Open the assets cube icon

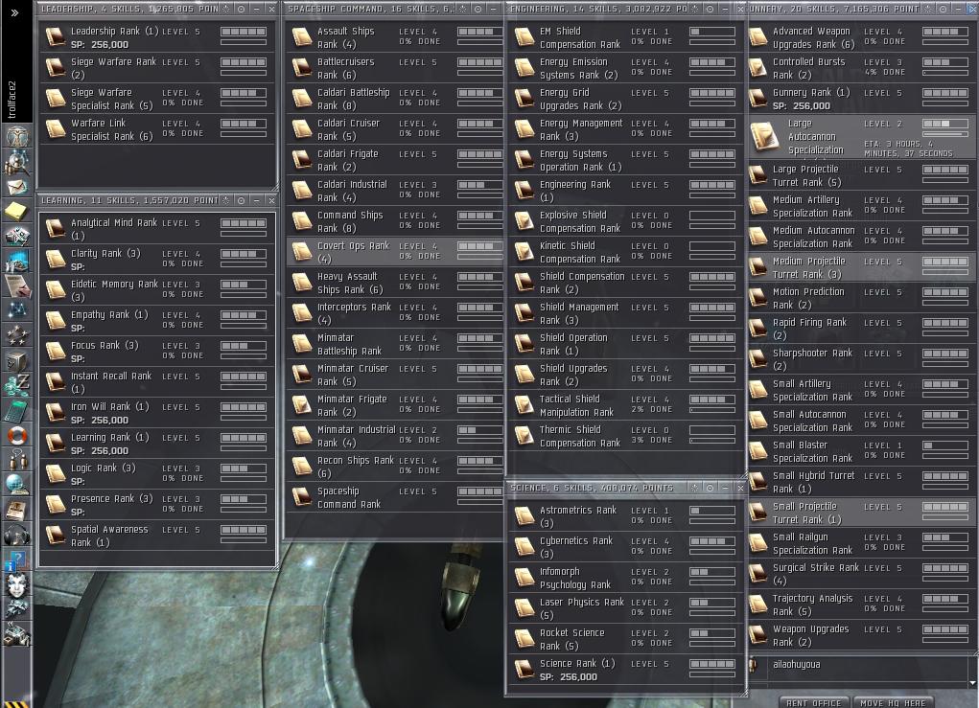17,360
